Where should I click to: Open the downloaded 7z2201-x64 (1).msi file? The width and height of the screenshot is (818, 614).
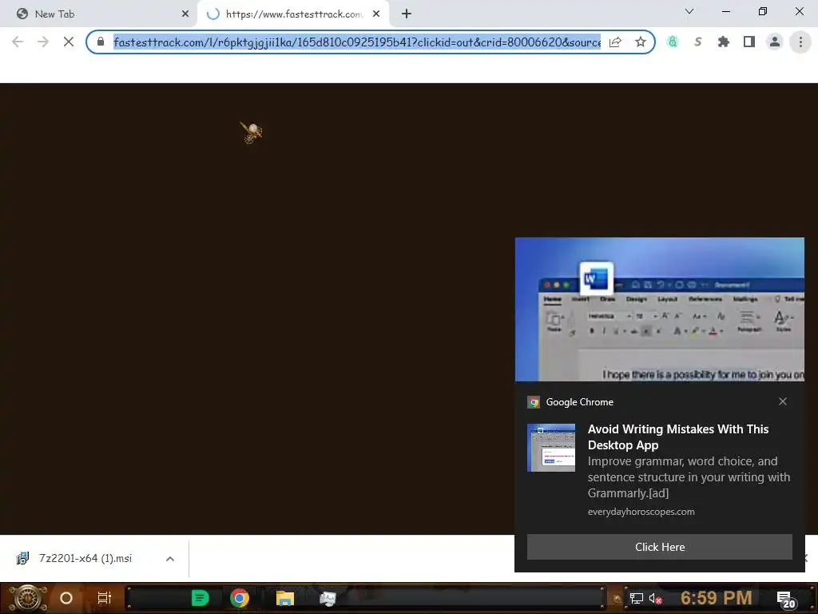[x=85, y=558]
